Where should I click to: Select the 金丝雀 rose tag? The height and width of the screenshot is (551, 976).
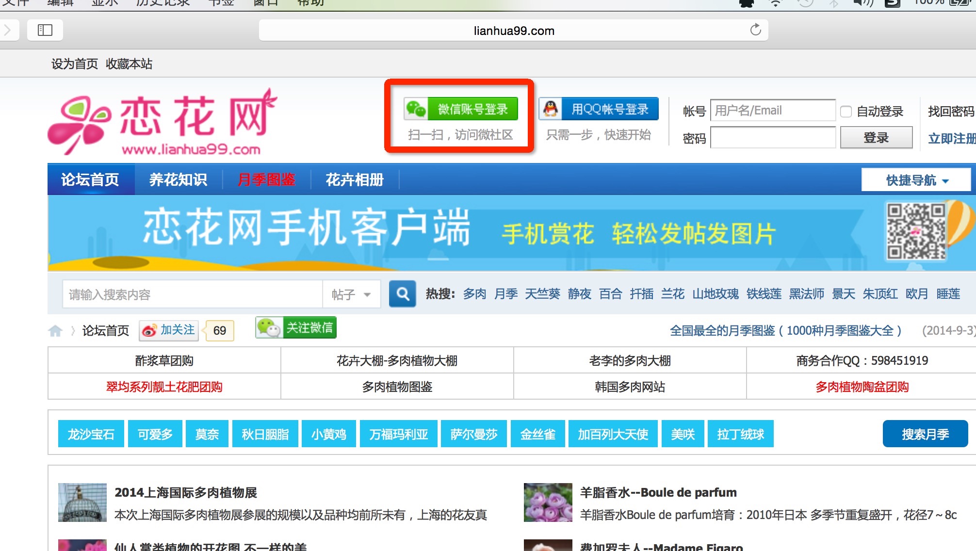pyautogui.click(x=538, y=434)
